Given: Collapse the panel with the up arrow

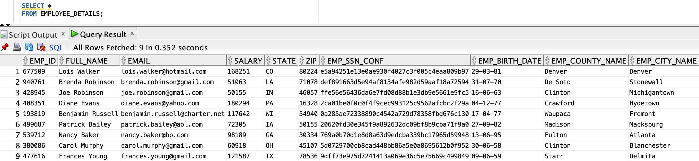Looking at the screenshot, I should 2,25.
